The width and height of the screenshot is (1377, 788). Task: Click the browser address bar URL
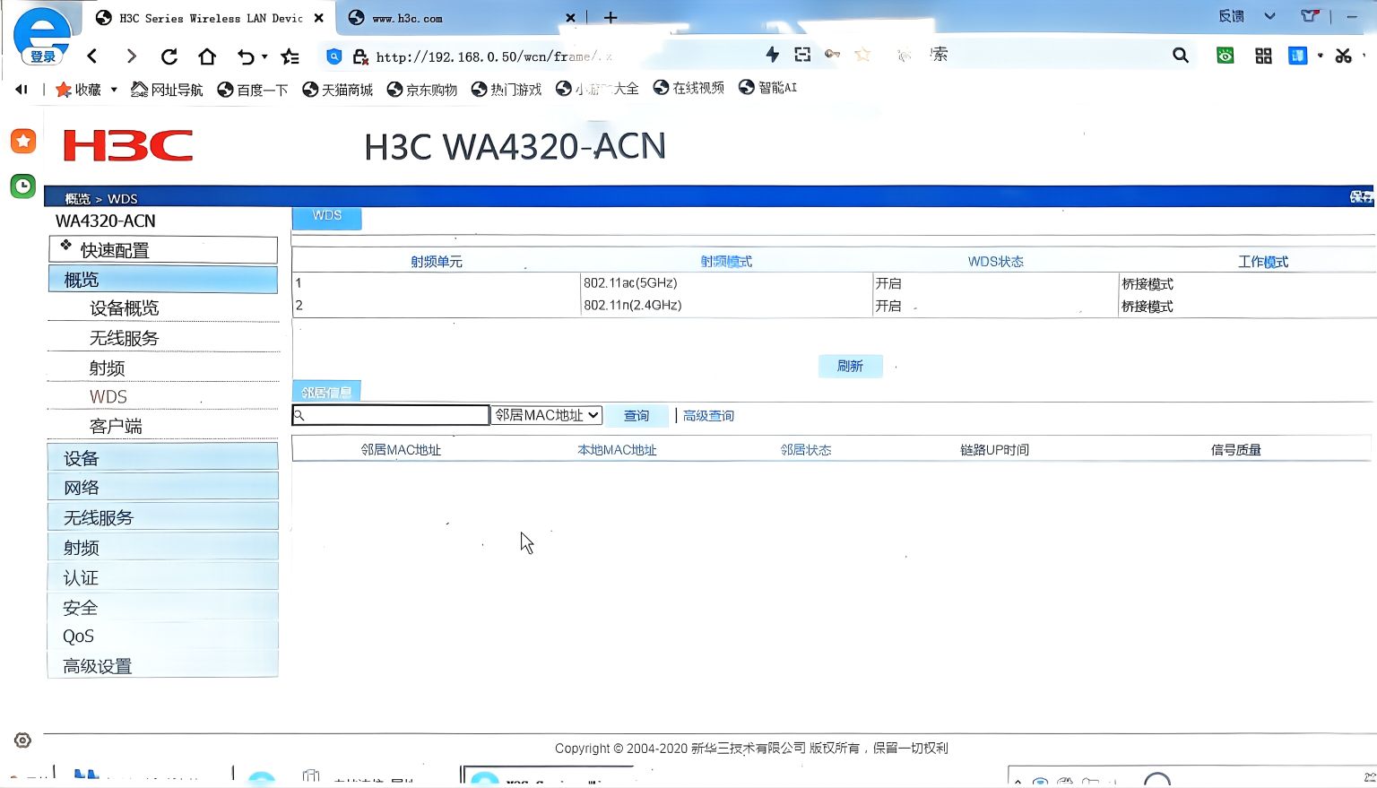coord(493,56)
